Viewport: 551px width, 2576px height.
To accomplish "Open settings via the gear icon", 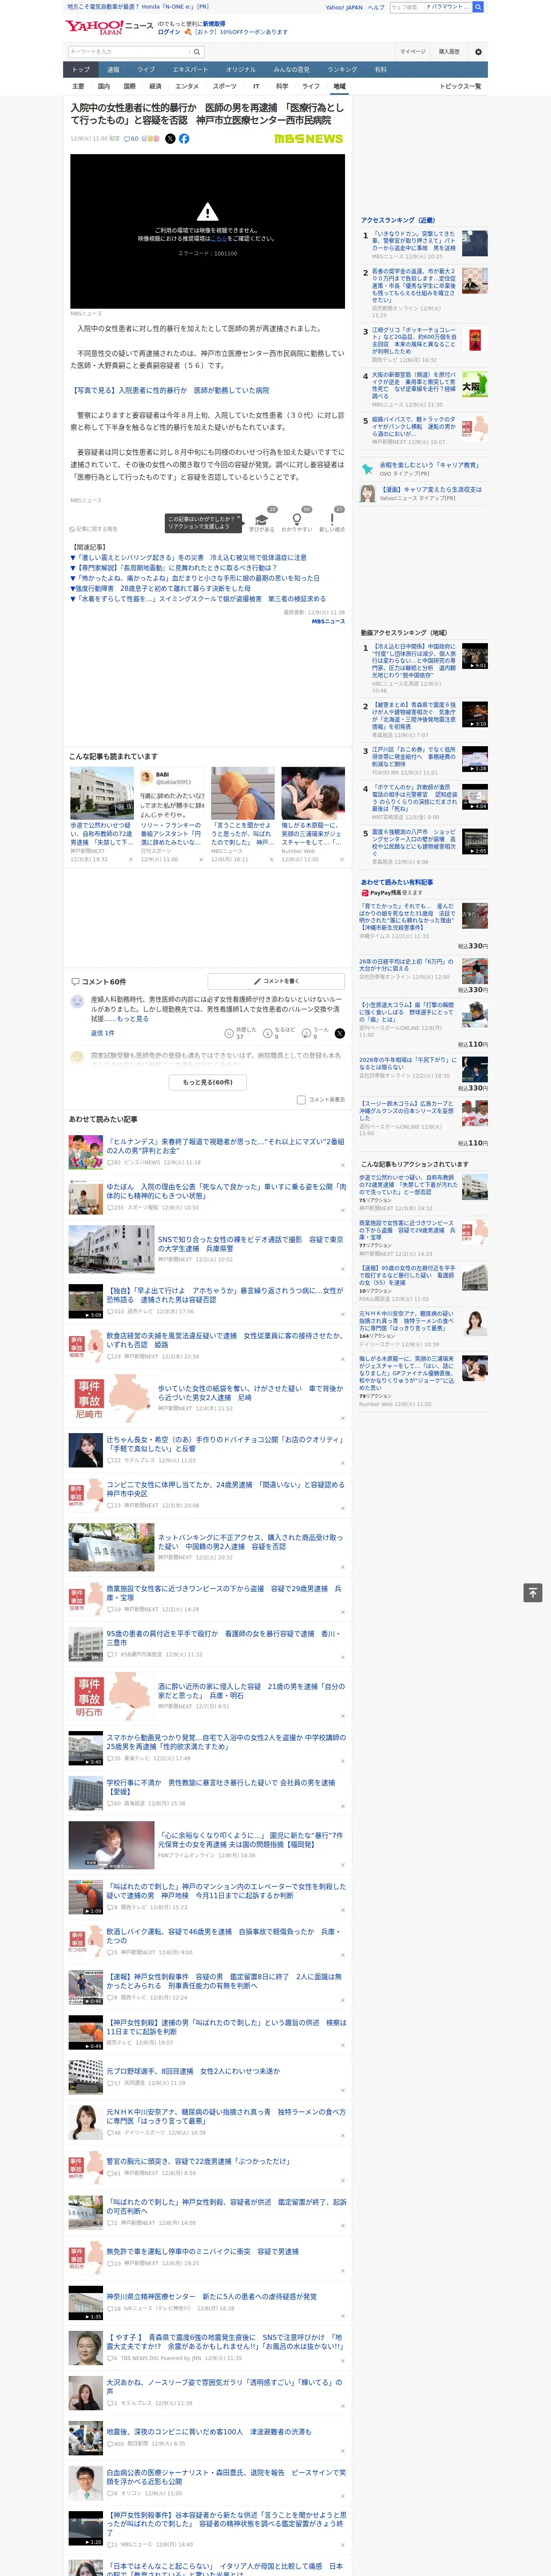I will 478,52.
